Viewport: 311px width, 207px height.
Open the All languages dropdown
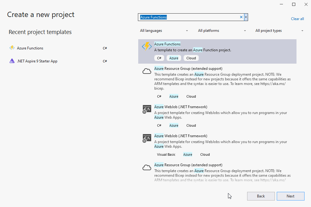[x=164, y=31]
